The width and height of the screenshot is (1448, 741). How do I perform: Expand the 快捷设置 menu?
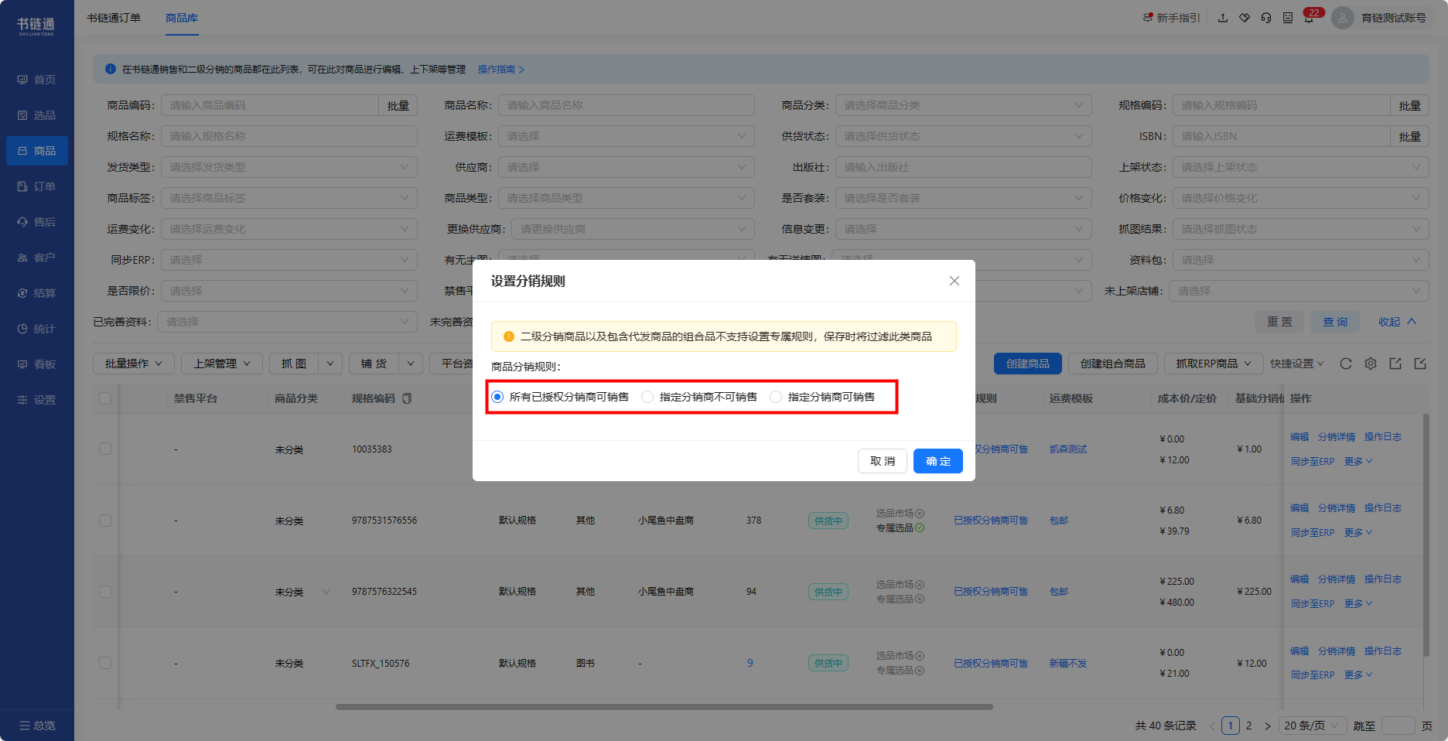coord(1296,364)
